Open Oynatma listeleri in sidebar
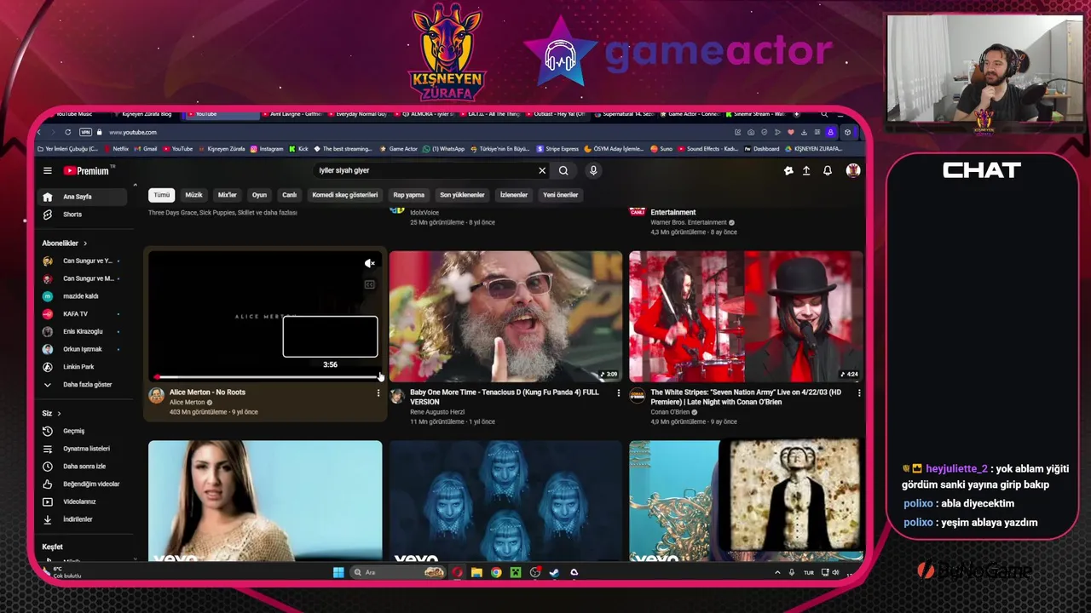The width and height of the screenshot is (1091, 613). [x=84, y=449]
